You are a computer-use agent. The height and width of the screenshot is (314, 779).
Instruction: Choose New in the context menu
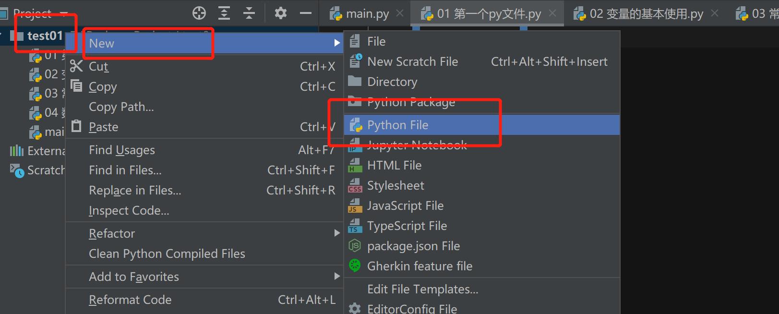pyautogui.click(x=204, y=43)
